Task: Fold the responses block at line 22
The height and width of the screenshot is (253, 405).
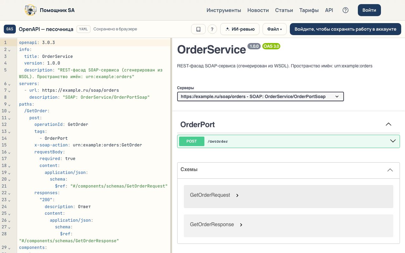Action: pyautogui.click(x=9, y=193)
